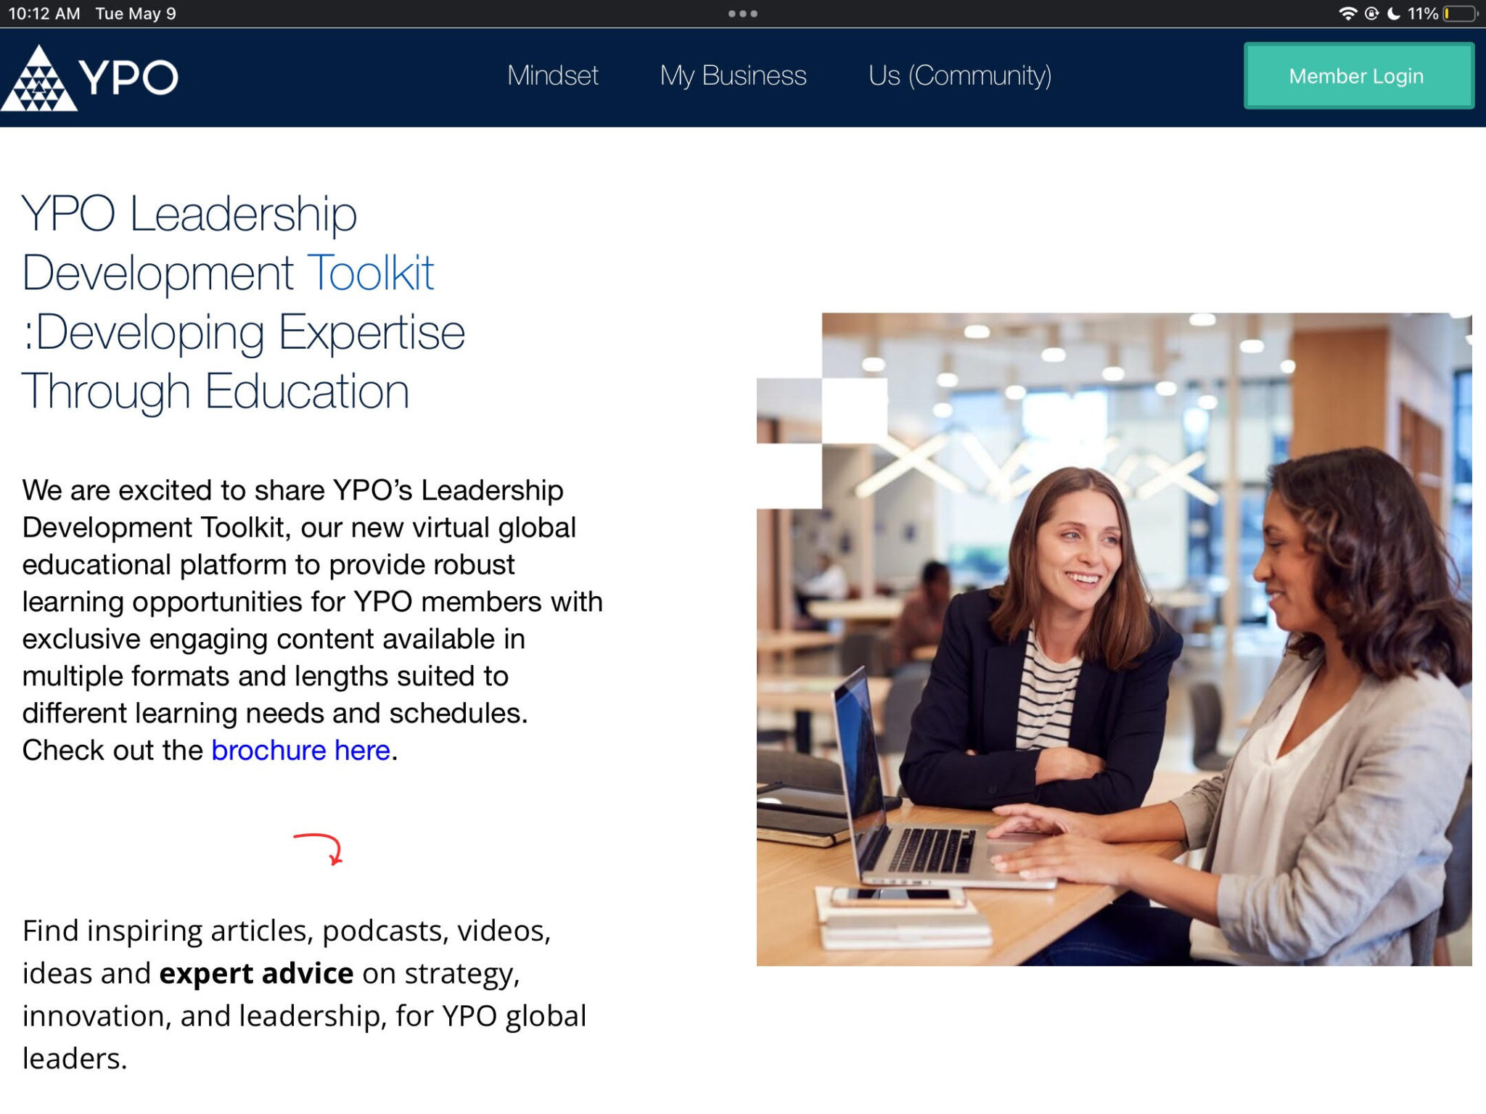This screenshot has height=1114, width=1486.
Task: Click the YPO triangle logo icon
Action: pyautogui.click(x=39, y=78)
